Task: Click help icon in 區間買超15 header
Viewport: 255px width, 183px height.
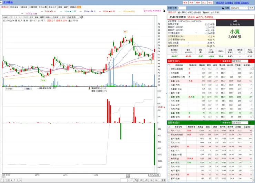Action: coord(221,61)
